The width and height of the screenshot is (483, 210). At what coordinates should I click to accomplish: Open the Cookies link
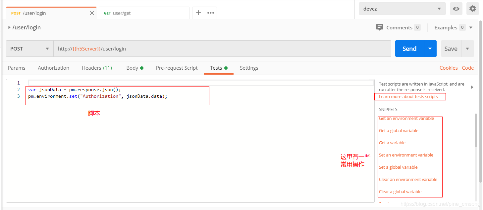(x=449, y=68)
